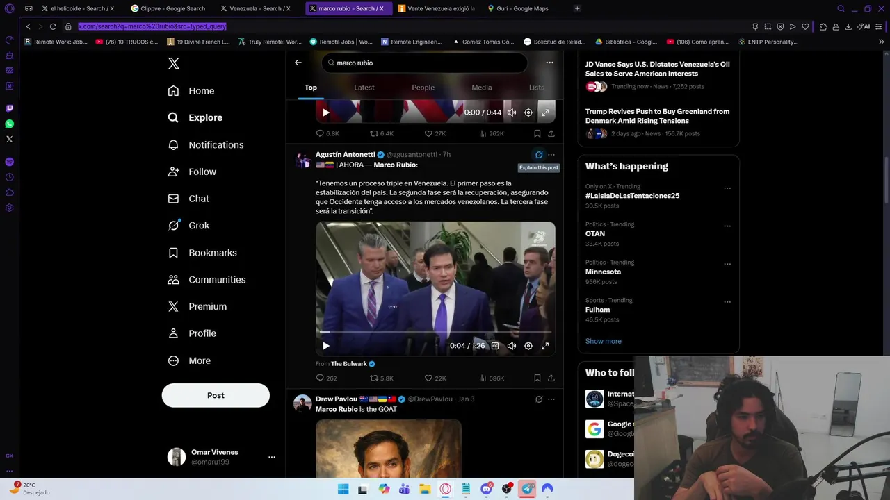Image resolution: width=890 pixels, height=500 pixels.
Task: Mute the top 0:44 video
Action: [x=512, y=112]
